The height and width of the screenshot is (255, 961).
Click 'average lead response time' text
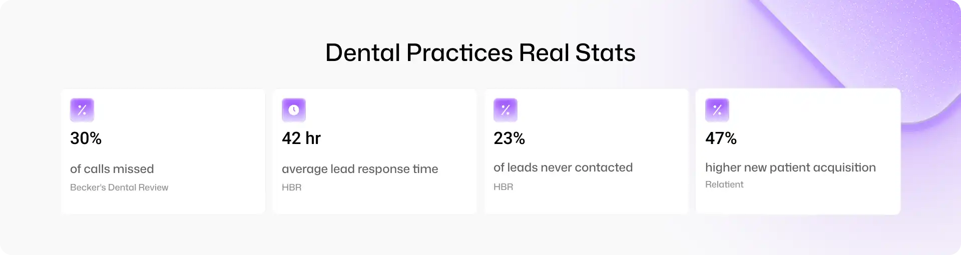pos(360,169)
